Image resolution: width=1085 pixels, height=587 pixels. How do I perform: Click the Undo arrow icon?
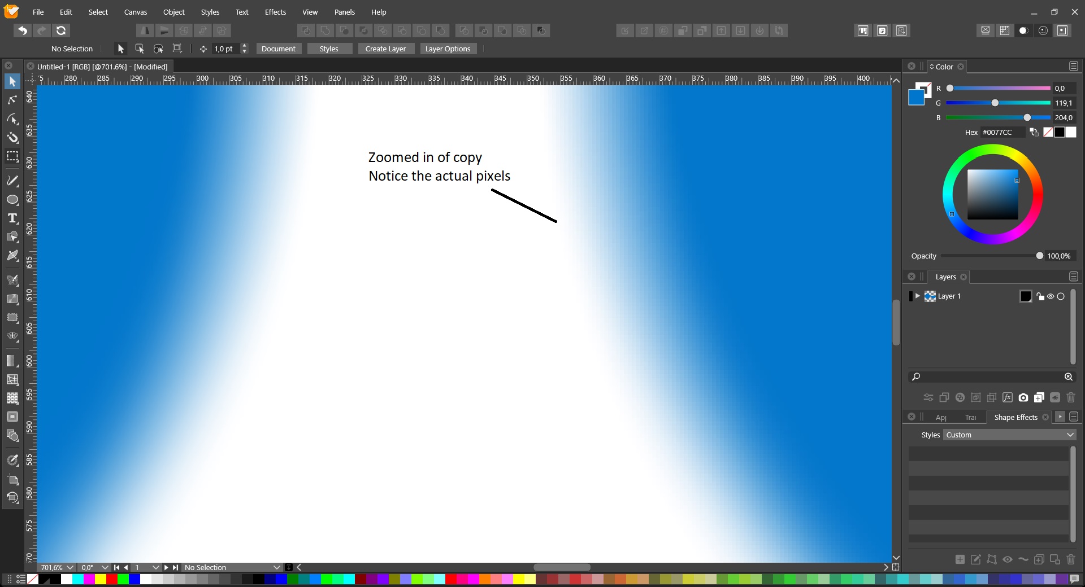pyautogui.click(x=23, y=30)
